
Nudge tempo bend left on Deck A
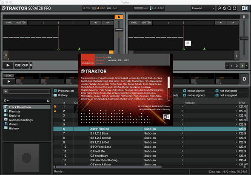tap(96, 23)
